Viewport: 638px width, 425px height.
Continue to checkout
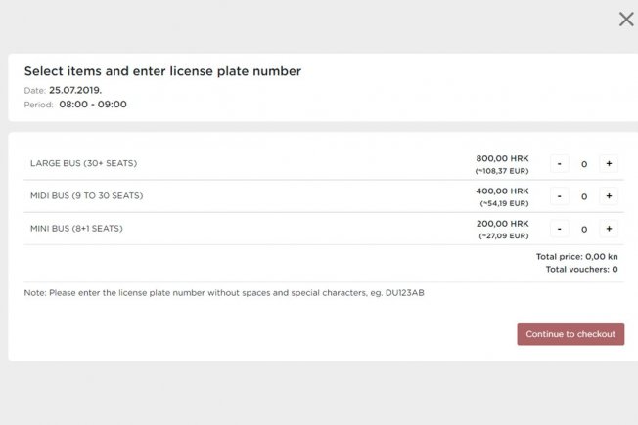(x=570, y=334)
